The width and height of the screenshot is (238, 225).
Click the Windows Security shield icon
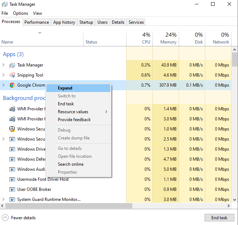pyautogui.click(x=12, y=129)
